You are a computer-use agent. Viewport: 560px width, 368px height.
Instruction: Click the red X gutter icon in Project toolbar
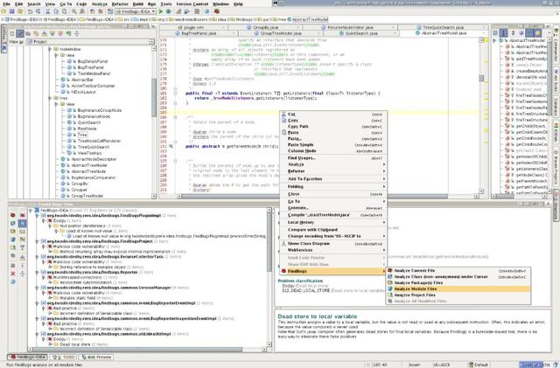[x=60, y=33]
